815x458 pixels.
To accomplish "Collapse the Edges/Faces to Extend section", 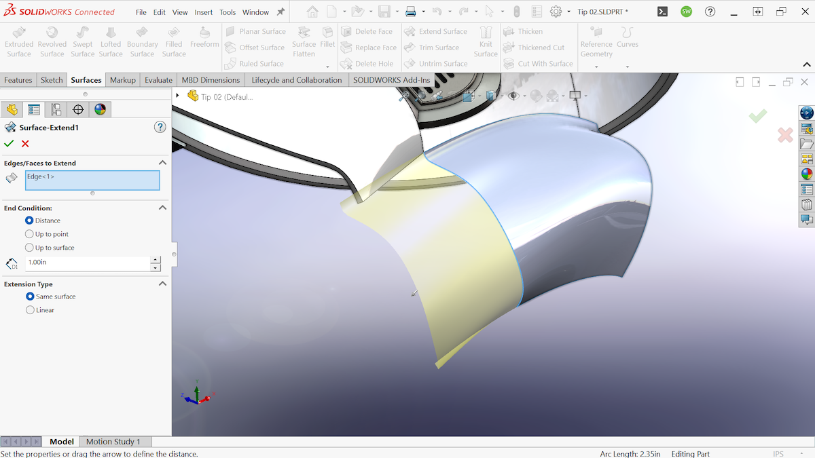I will tap(162, 162).
